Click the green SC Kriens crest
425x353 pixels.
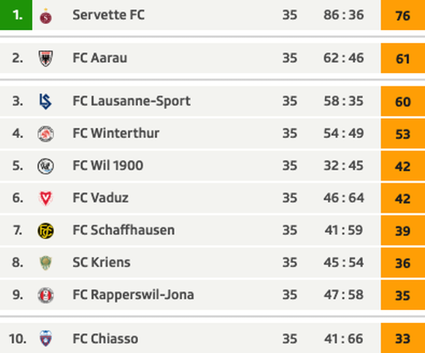click(45, 262)
